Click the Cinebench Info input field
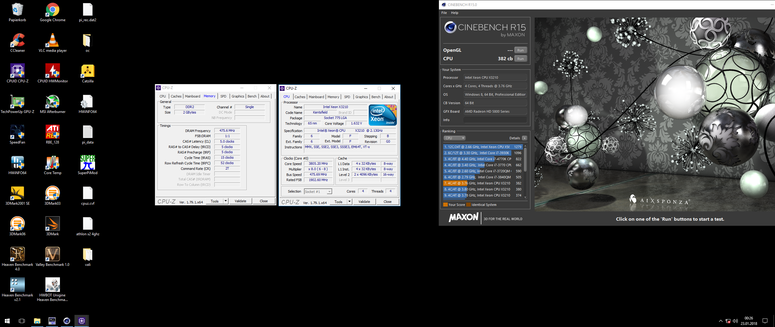This screenshot has width=775, height=327. point(495,120)
